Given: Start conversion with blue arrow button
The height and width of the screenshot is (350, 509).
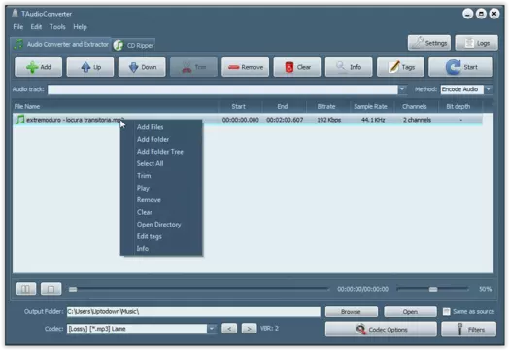Looking at the screenshot, I should pos(460,67).
